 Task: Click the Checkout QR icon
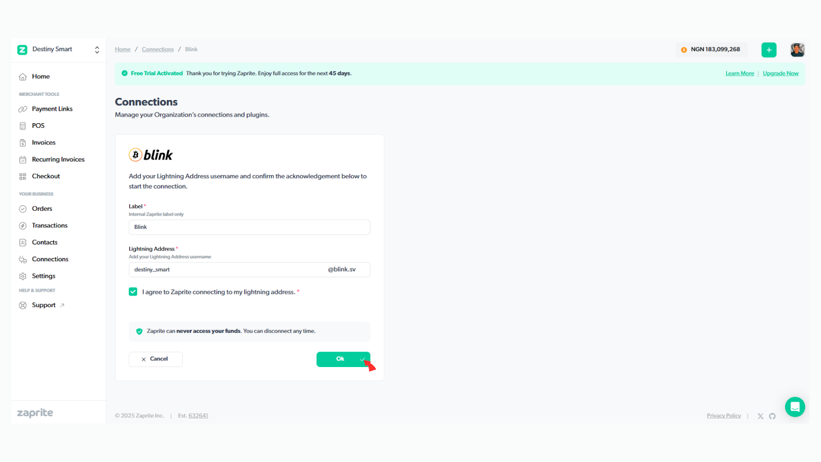[23, 177]
